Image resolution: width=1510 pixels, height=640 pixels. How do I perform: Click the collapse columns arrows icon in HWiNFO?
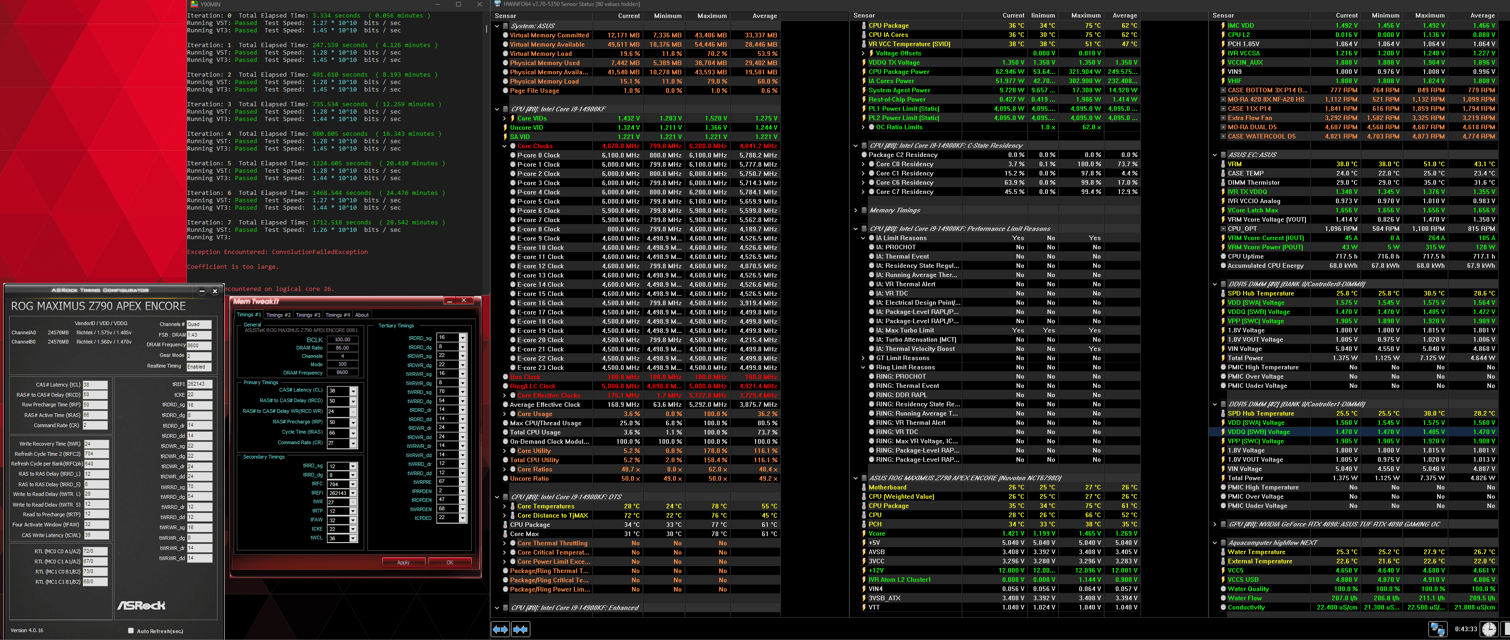(x=521, y=629)
